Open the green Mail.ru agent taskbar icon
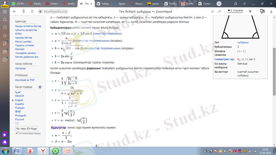 pyautogui.click(x=55, y=151)
